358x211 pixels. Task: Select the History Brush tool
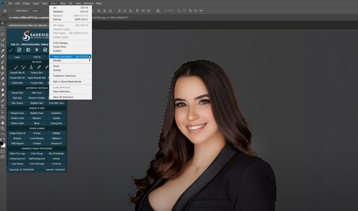point(3,73)
